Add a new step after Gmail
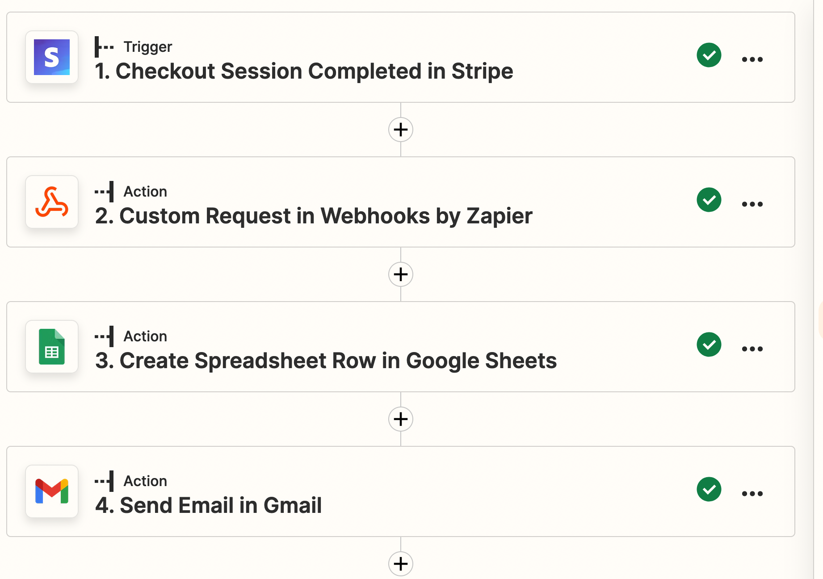 coord(401,564)
